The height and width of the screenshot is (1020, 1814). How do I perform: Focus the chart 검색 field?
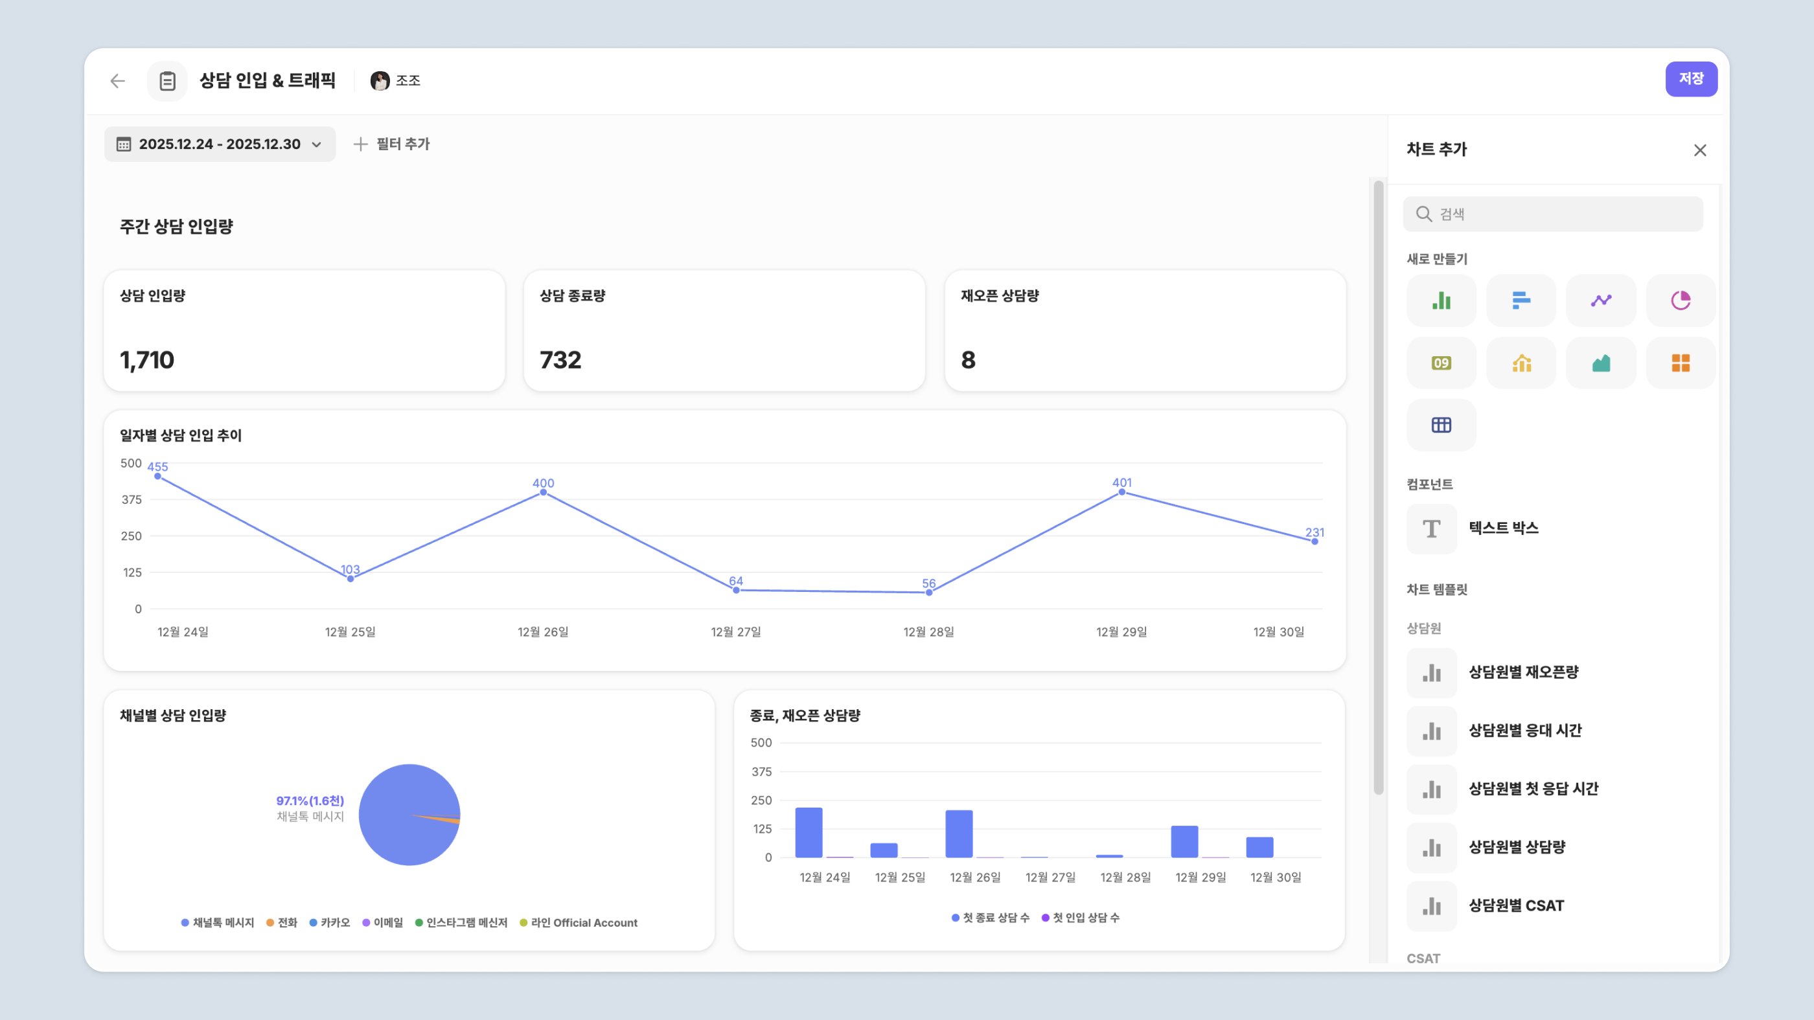coord(1553,214)
